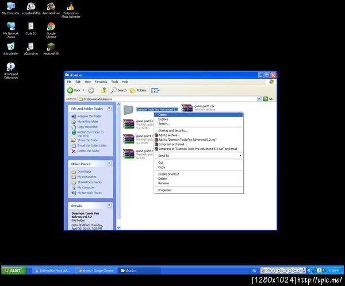Viewport: 345px width, 286px height.
Task: Choose Compress and email... in context menu
Action: pos(198,144)
